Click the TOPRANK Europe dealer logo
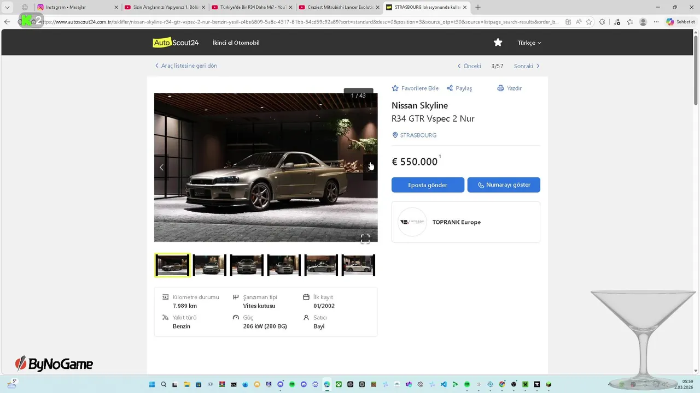 point(412,222)
